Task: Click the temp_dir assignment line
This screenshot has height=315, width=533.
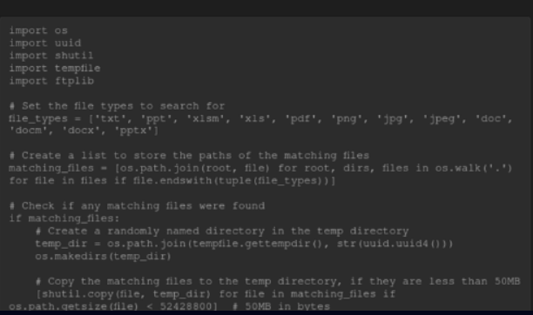Action: (244, 244)
